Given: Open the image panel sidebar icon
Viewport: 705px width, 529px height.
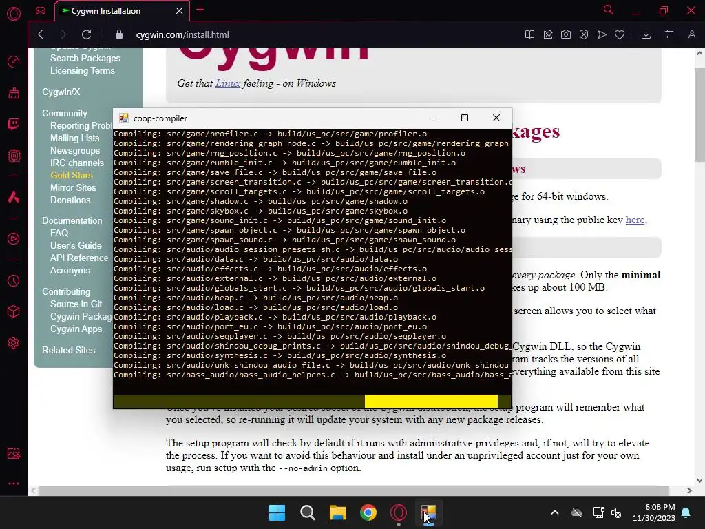Looking at the screenshot, I should point(14,453).
